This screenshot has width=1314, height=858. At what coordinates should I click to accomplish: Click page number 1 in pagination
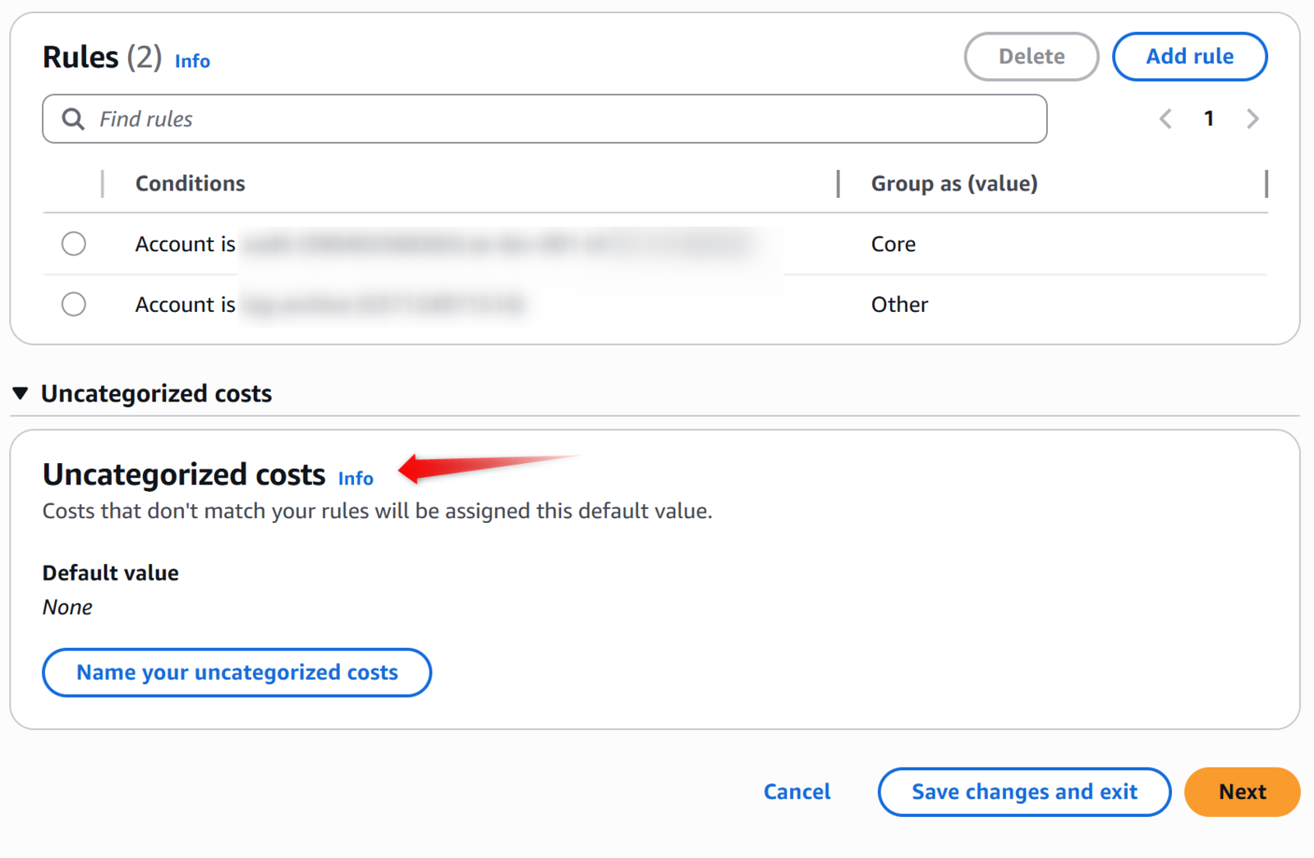point(1209,119)
